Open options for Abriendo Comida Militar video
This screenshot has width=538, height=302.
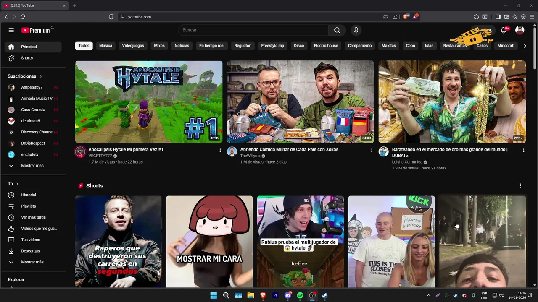tap(372, 150)
